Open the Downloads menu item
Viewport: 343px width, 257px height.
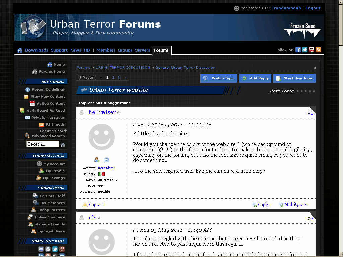(x=37, y=50)
